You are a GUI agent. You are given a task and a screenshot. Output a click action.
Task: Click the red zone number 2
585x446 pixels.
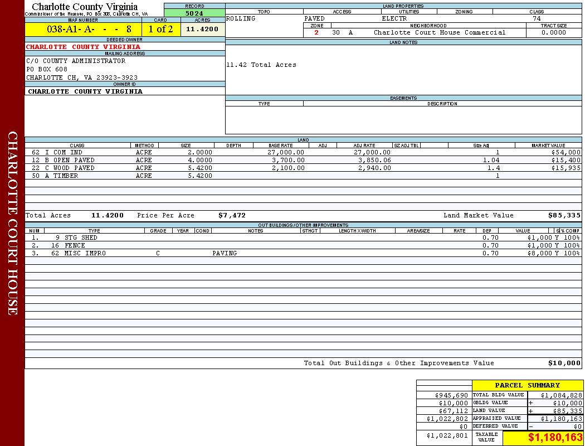[316, 33]
